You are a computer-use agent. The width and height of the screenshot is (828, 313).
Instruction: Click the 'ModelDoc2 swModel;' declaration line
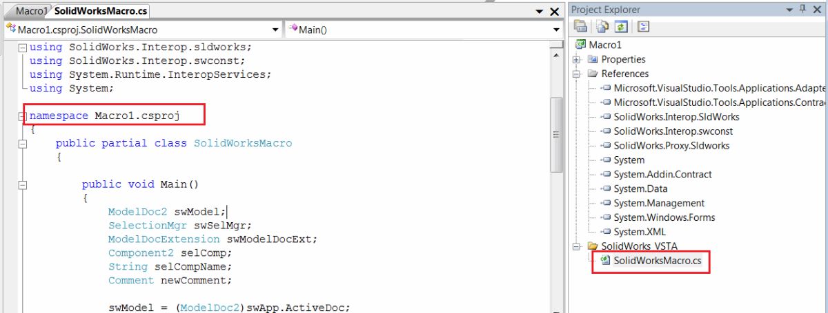167,212
